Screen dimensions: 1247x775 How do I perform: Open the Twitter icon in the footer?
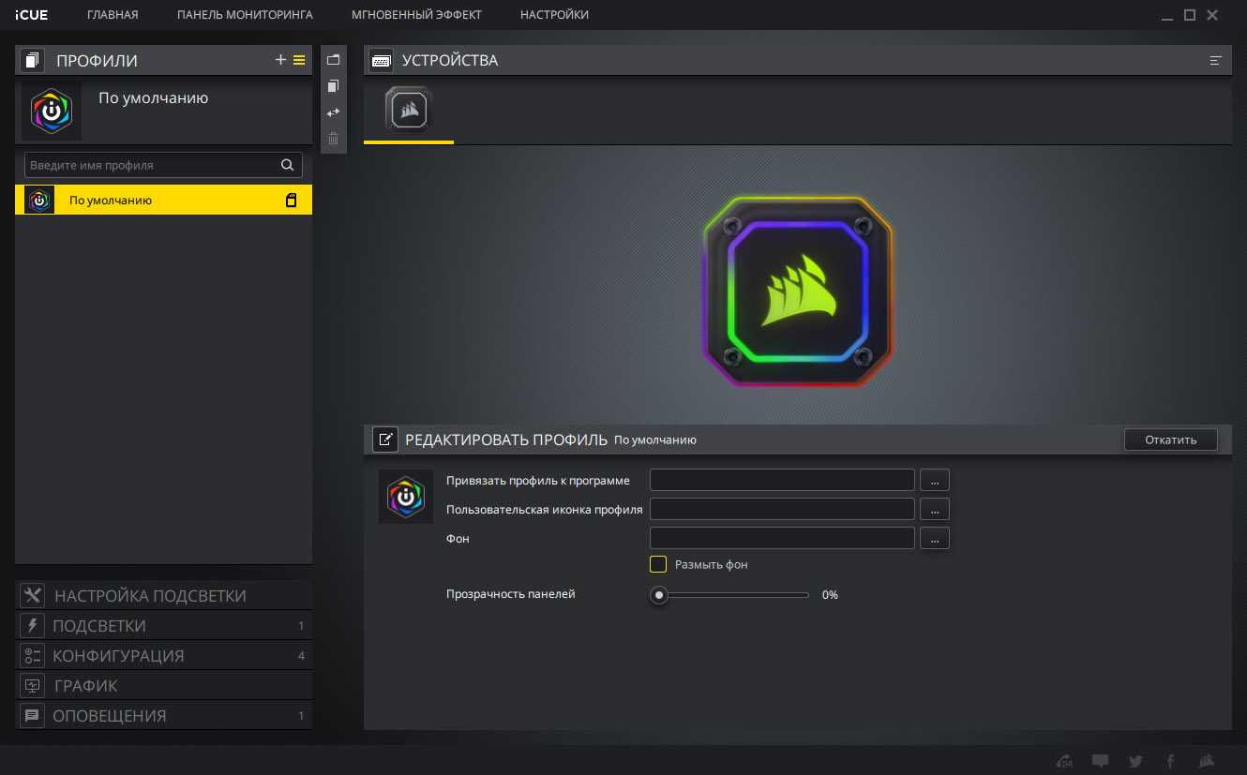pos(1135,761)
